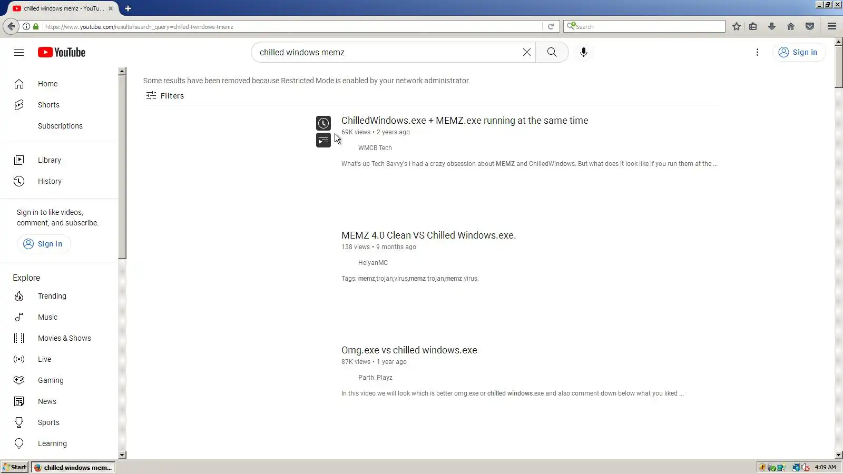Viewport: 843px width, 474px height.
Task: Open a new browser tab
Action: pyautogui.click(x=128, y=8)
